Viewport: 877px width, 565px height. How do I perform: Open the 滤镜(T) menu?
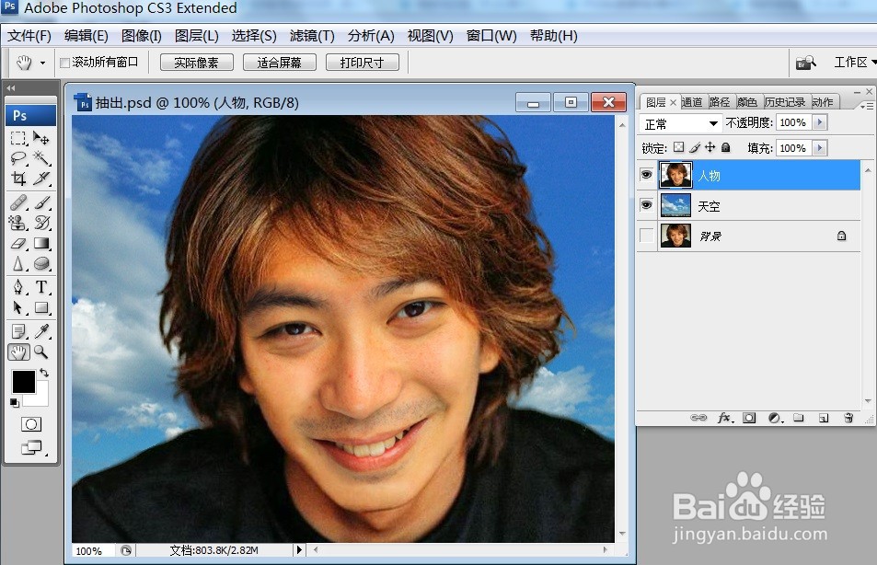click(312, 36)
